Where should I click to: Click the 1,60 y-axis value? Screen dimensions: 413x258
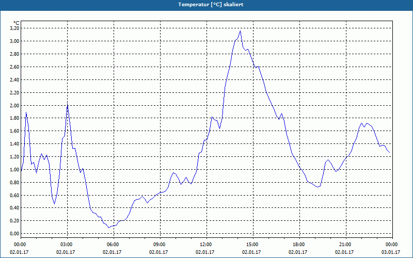[x=14, y=131]
